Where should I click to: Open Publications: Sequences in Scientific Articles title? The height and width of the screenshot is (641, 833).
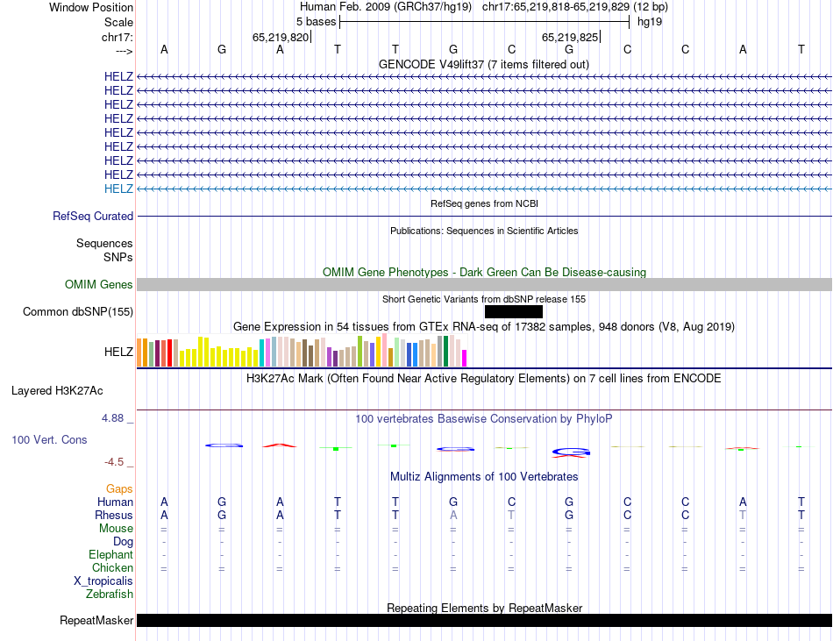(484, 231)
